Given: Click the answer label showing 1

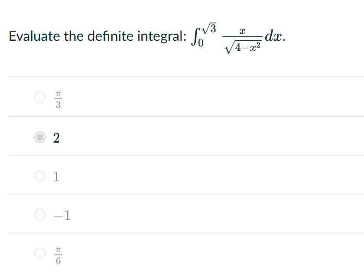Looking at the screenshot, I should [x=55, y=176].
